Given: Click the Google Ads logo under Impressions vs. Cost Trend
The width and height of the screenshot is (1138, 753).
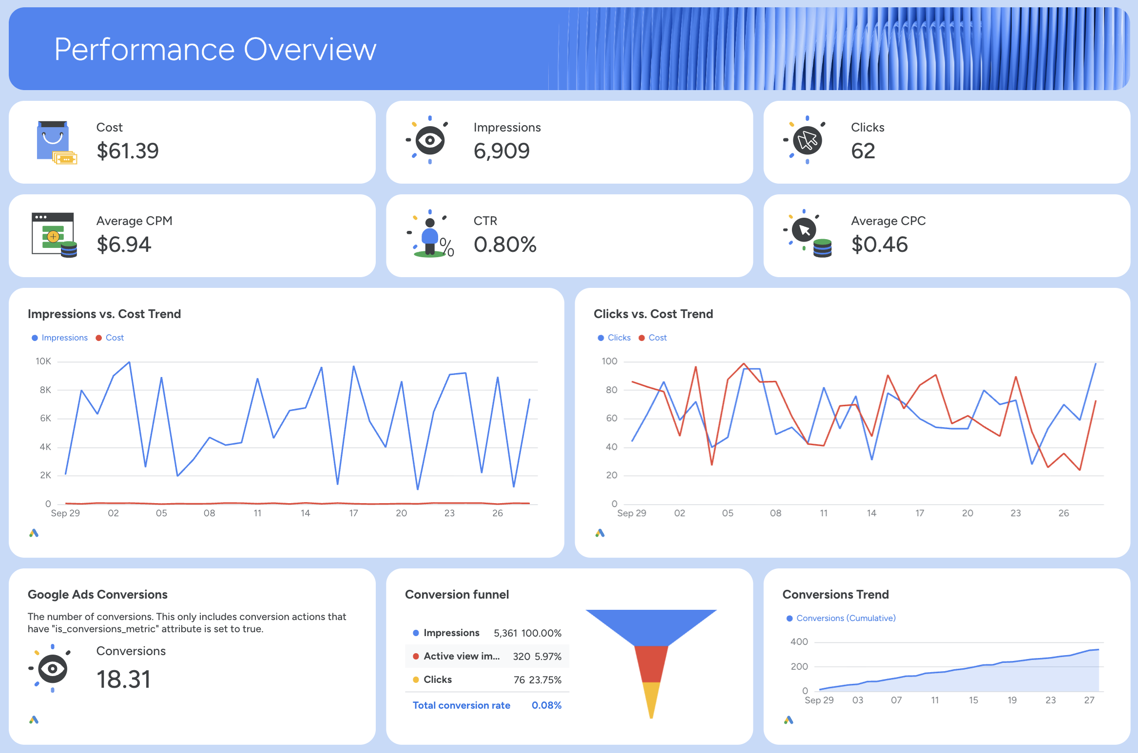Looking at the screenshot, I should [33, 533].
